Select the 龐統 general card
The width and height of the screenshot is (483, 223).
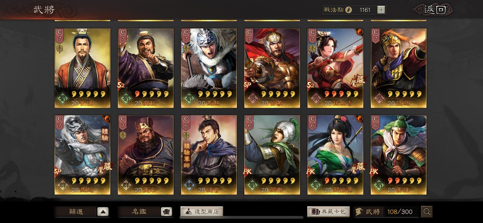[x=146, y=68]
